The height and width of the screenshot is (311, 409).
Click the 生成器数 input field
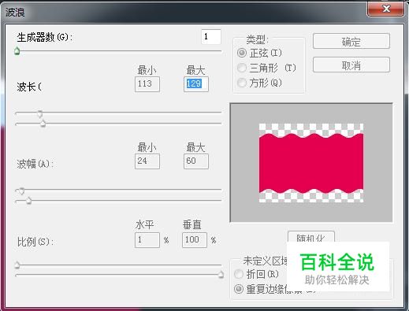tap(211, 37)
